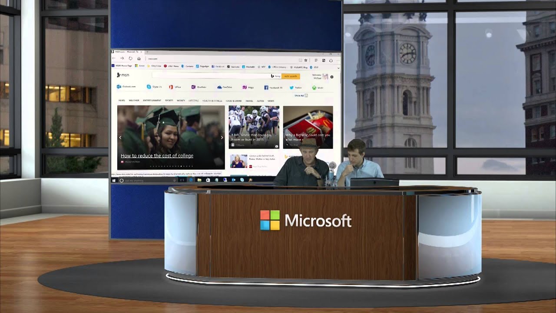Open NEWS navigation tab
Viewport: 556px width, 313px height.
pos(122,101)
